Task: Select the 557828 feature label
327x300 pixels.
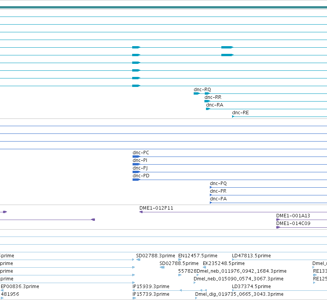Action: (x=187, y=271)
